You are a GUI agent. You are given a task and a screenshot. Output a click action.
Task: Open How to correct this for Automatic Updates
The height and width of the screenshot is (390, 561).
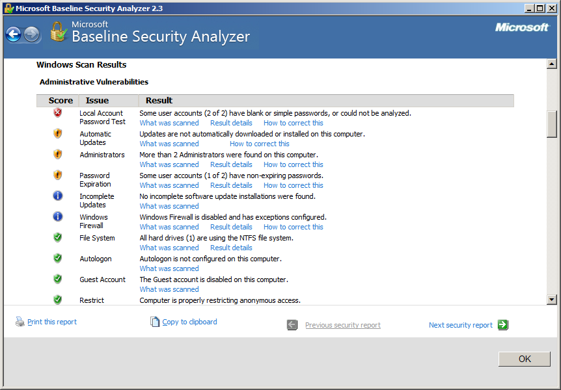[x=260, y=144]
